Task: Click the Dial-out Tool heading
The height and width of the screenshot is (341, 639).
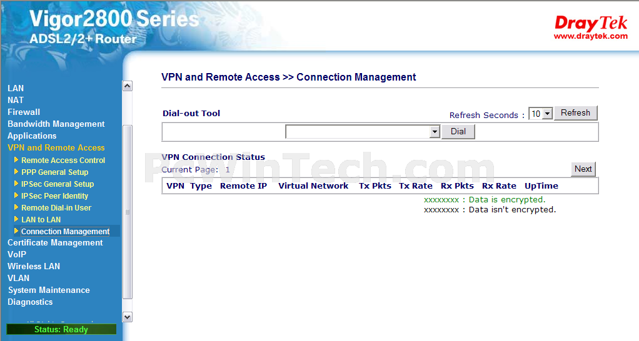Action: tap(191, 113)
